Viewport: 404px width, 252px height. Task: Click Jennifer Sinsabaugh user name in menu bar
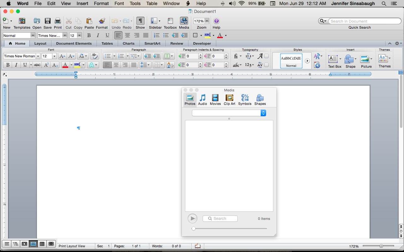(353, 3)
